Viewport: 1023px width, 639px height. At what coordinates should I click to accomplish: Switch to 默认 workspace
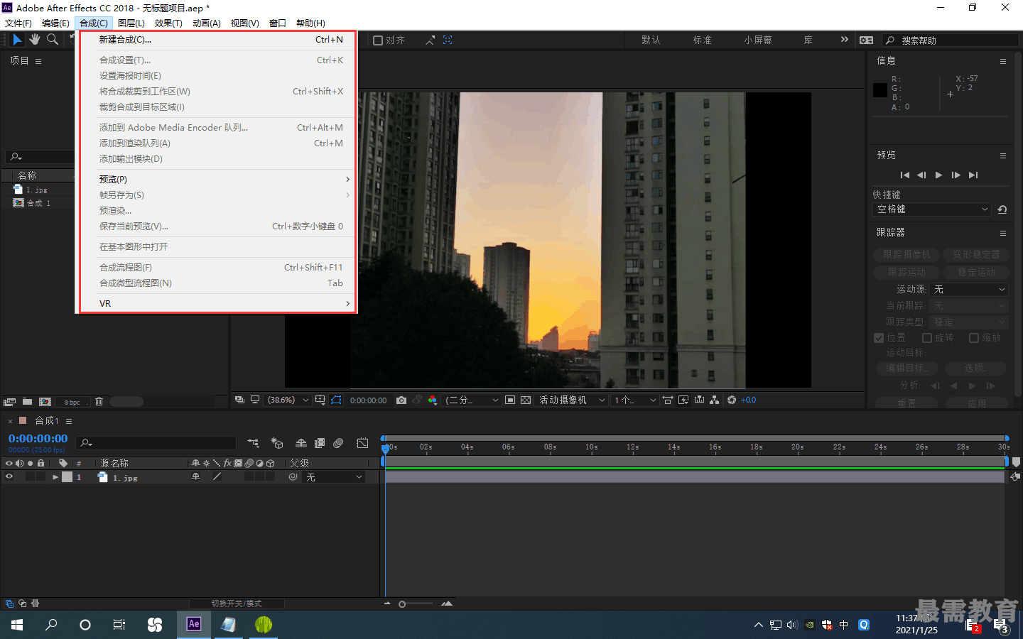[651, 40]
